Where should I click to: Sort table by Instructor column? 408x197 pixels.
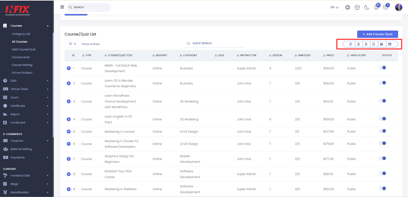point(246,55)
